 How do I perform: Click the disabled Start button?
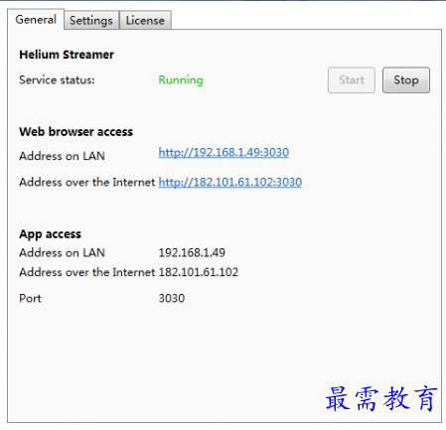352,80
